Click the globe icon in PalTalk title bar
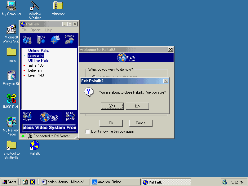This screenshot has height=186, width=248. [23, 24]
